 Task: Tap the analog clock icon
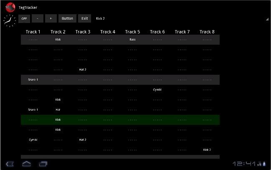tap(9, 20)
